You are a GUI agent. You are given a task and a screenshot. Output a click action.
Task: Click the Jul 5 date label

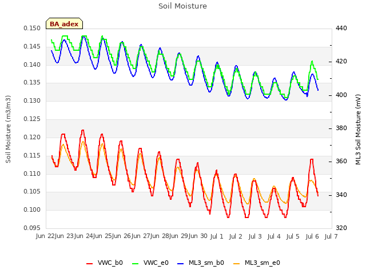[293, 236]
